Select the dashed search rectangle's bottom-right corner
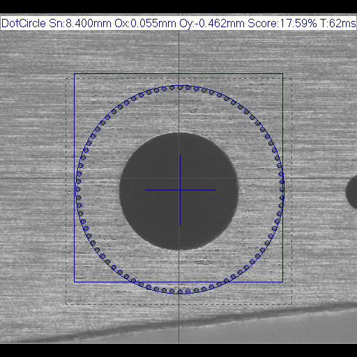The width and height of the screenshot is (357, 357). (291, 304)
